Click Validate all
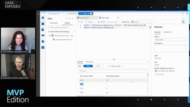190x107 pixels. pyautogui.click(x=72, y=14)
